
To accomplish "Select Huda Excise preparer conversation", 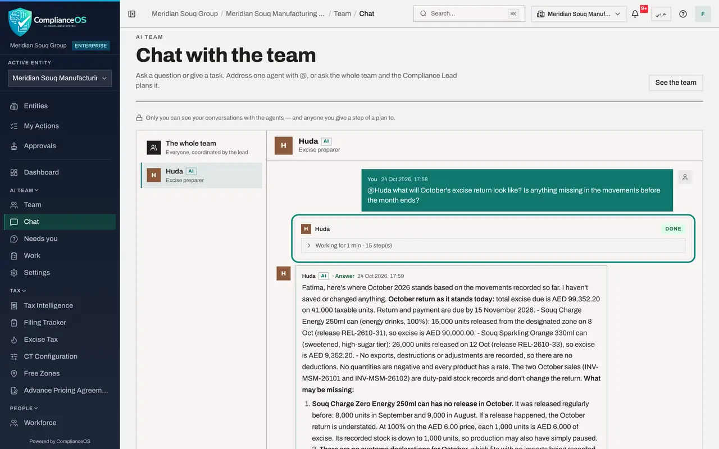I will click(x=202, y=175).
